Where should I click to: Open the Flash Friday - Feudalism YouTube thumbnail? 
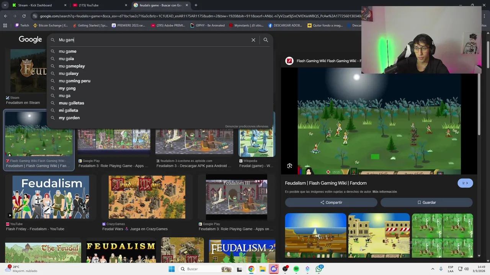(51, 197)
